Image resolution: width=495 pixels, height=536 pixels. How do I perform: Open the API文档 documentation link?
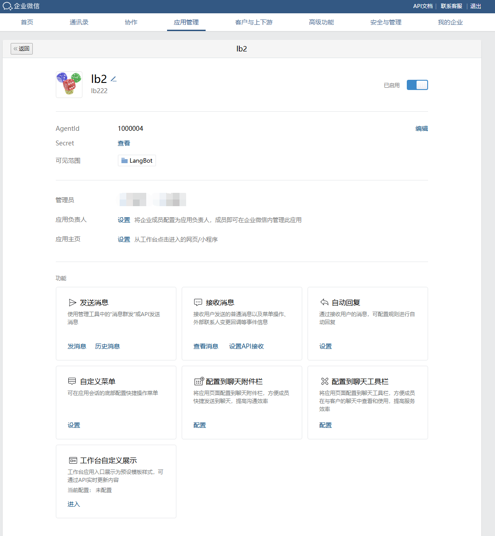(x=422, y=6)
